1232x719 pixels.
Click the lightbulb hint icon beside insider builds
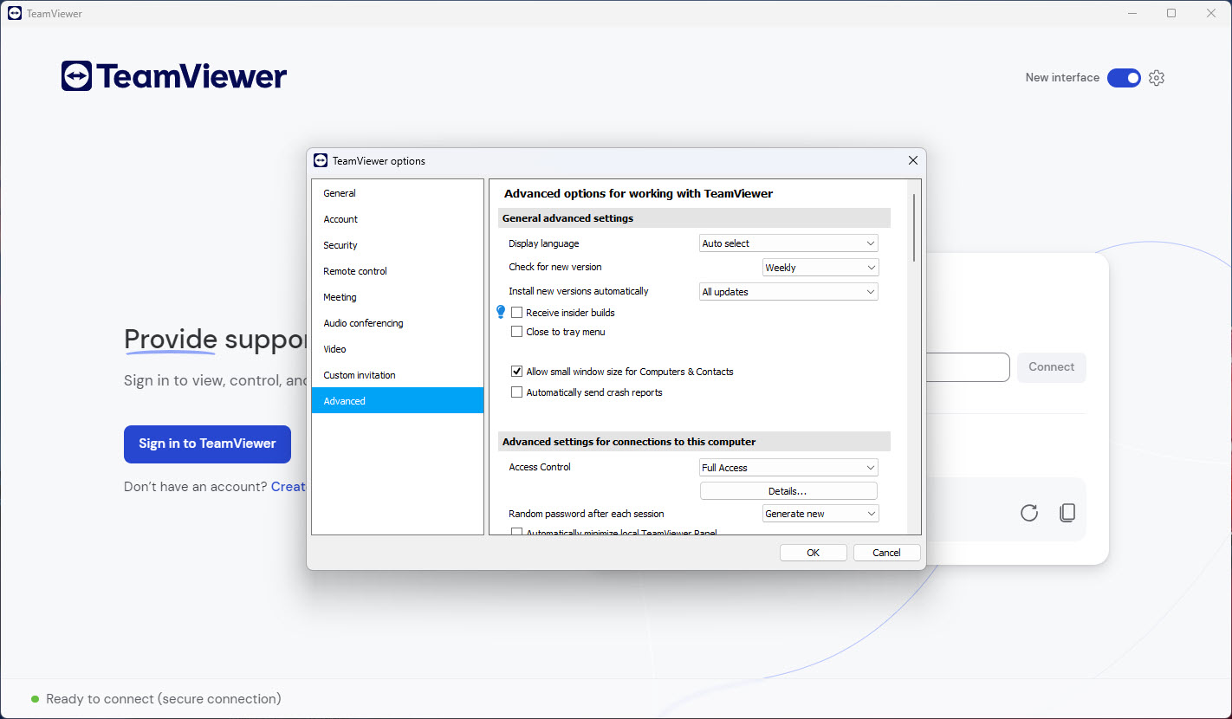(500, 312)
